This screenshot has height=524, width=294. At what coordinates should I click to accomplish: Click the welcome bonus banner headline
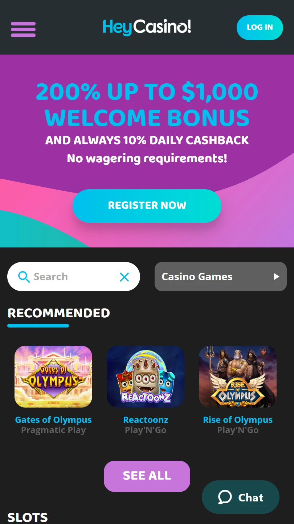tap(147, 105)
